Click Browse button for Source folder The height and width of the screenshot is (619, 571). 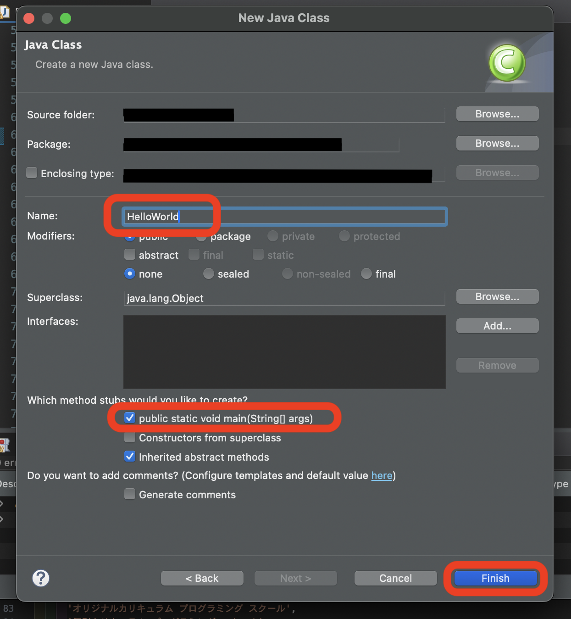coord(497,114)
